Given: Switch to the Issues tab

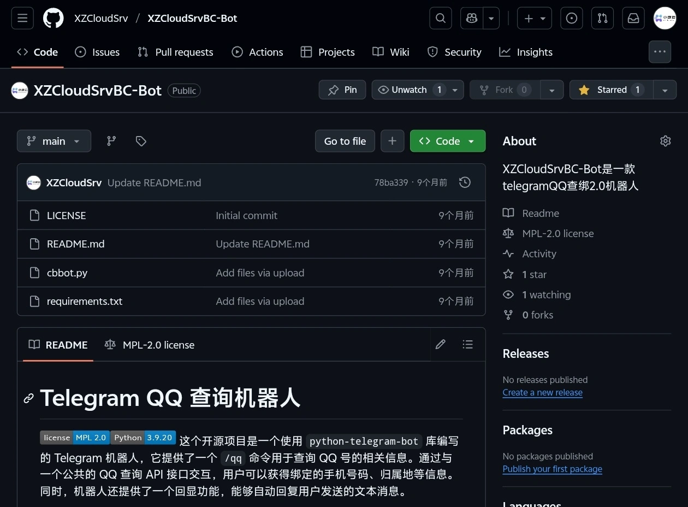Looking at the screenshot, I should (97, 52).
